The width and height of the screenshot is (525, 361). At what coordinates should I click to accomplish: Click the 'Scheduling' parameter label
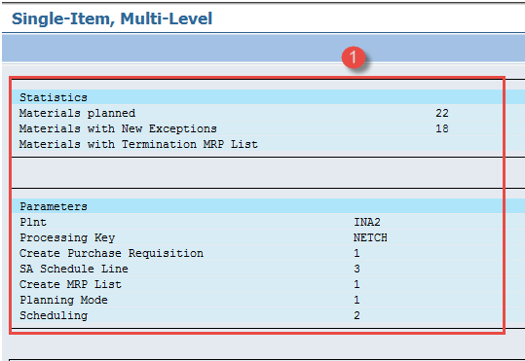coord(54,315)
